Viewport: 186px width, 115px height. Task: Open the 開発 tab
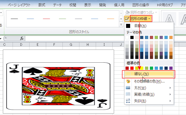pos(103,5)
